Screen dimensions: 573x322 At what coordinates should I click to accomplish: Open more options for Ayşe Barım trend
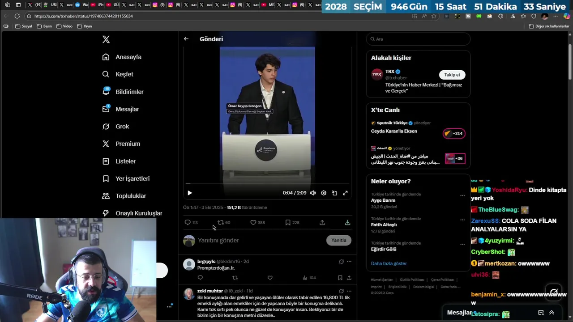[x=462, y=195]
